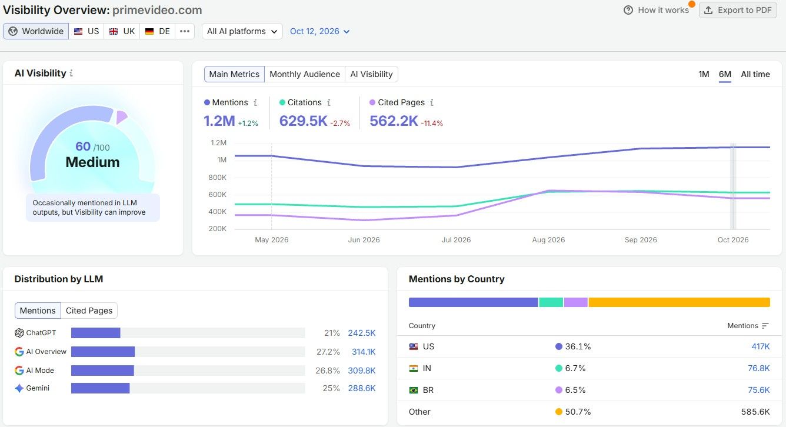Image resolution: width=786 pixels, height=427 pixels.
Task: Click the ChatGPT logo icon
Action: tap(19, 333)
